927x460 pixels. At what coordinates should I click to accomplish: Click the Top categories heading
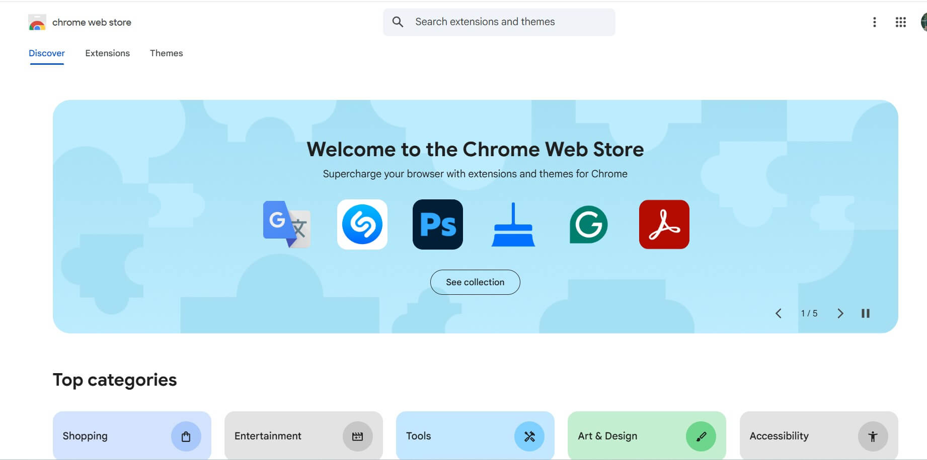click(x=115, y=380)
